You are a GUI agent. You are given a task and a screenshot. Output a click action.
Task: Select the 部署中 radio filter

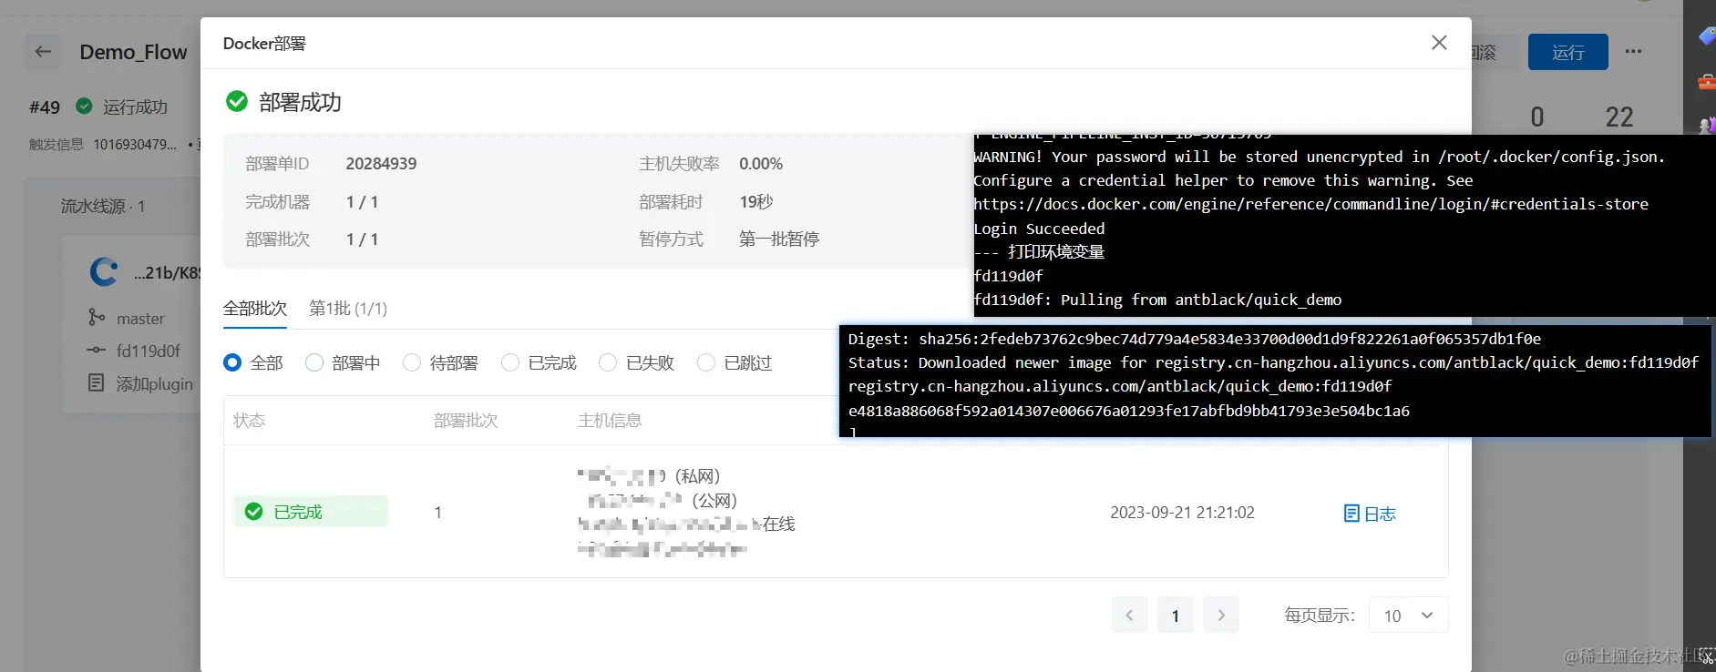[x=314, y=362]
